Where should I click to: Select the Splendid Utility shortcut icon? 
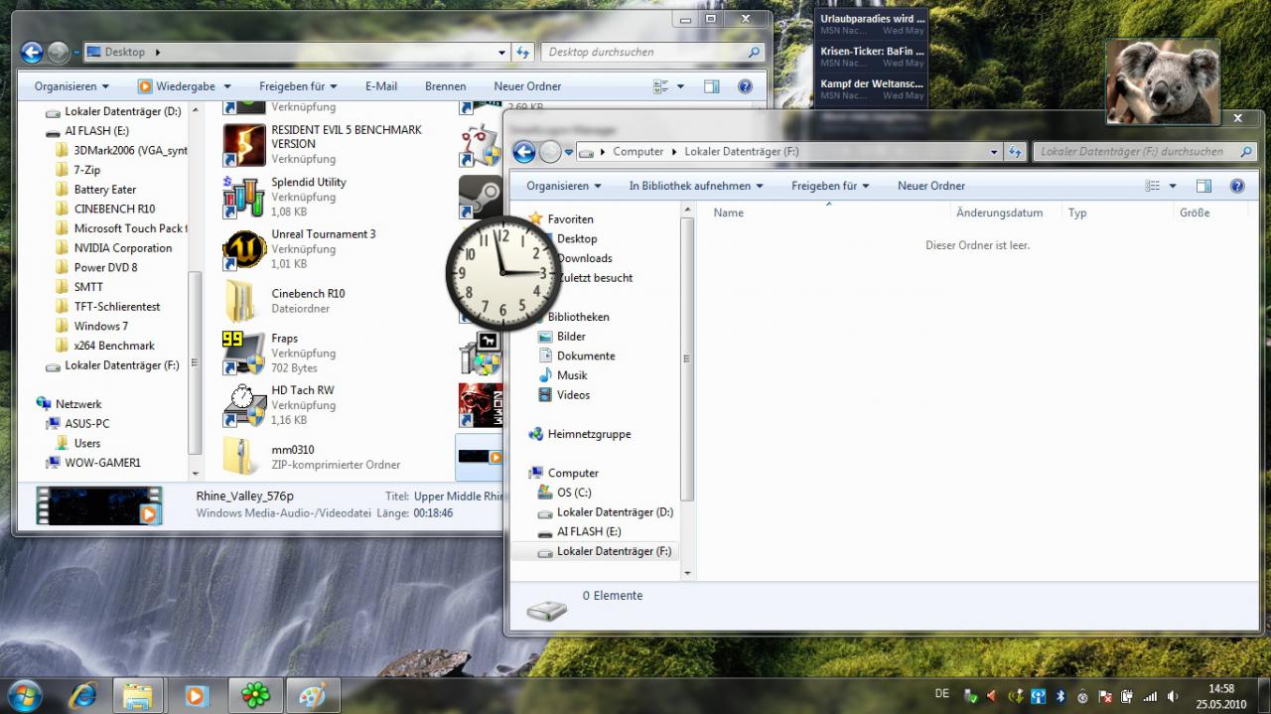243,197
